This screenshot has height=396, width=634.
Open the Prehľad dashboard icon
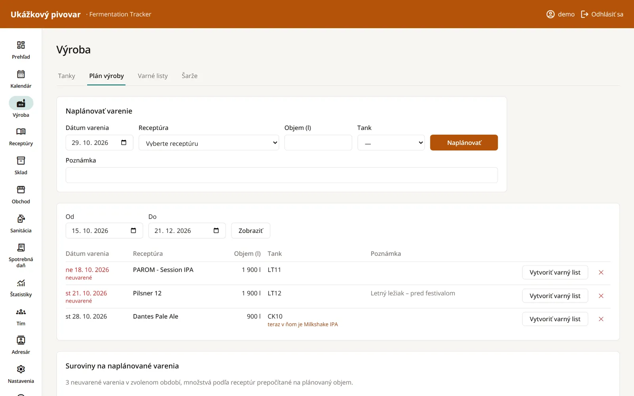21,45
